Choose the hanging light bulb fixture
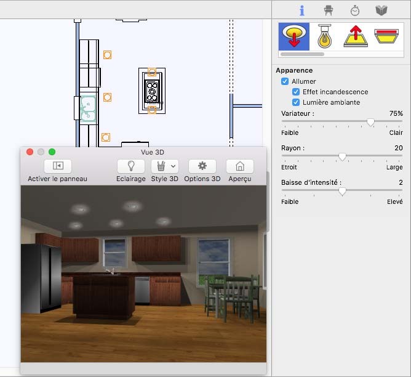This screenshot has width=411, height=377. [325, 36]
